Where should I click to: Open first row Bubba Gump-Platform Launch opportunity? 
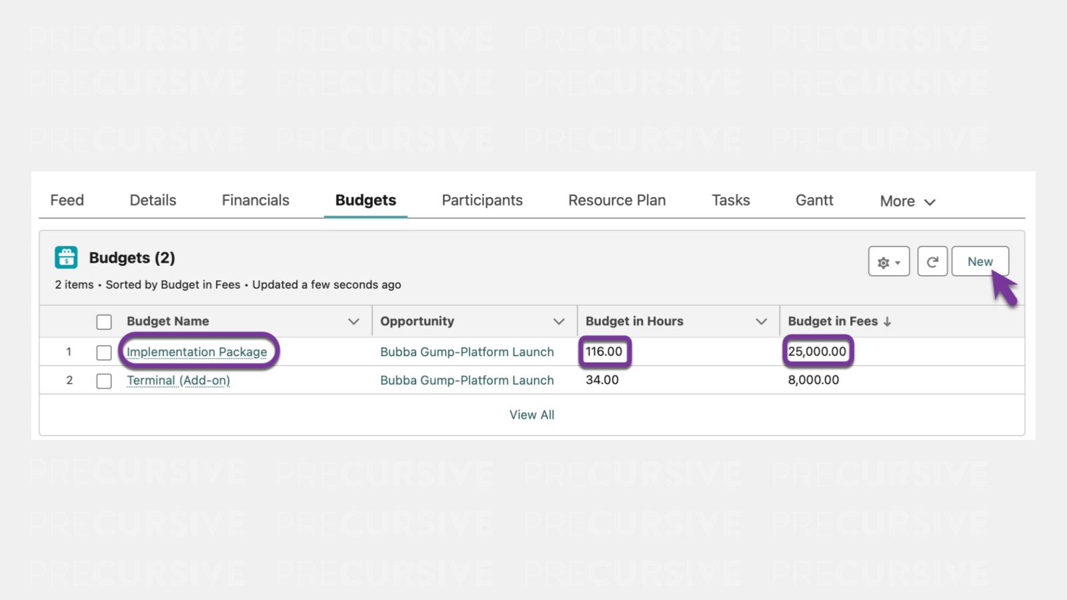tap(467, 352)
